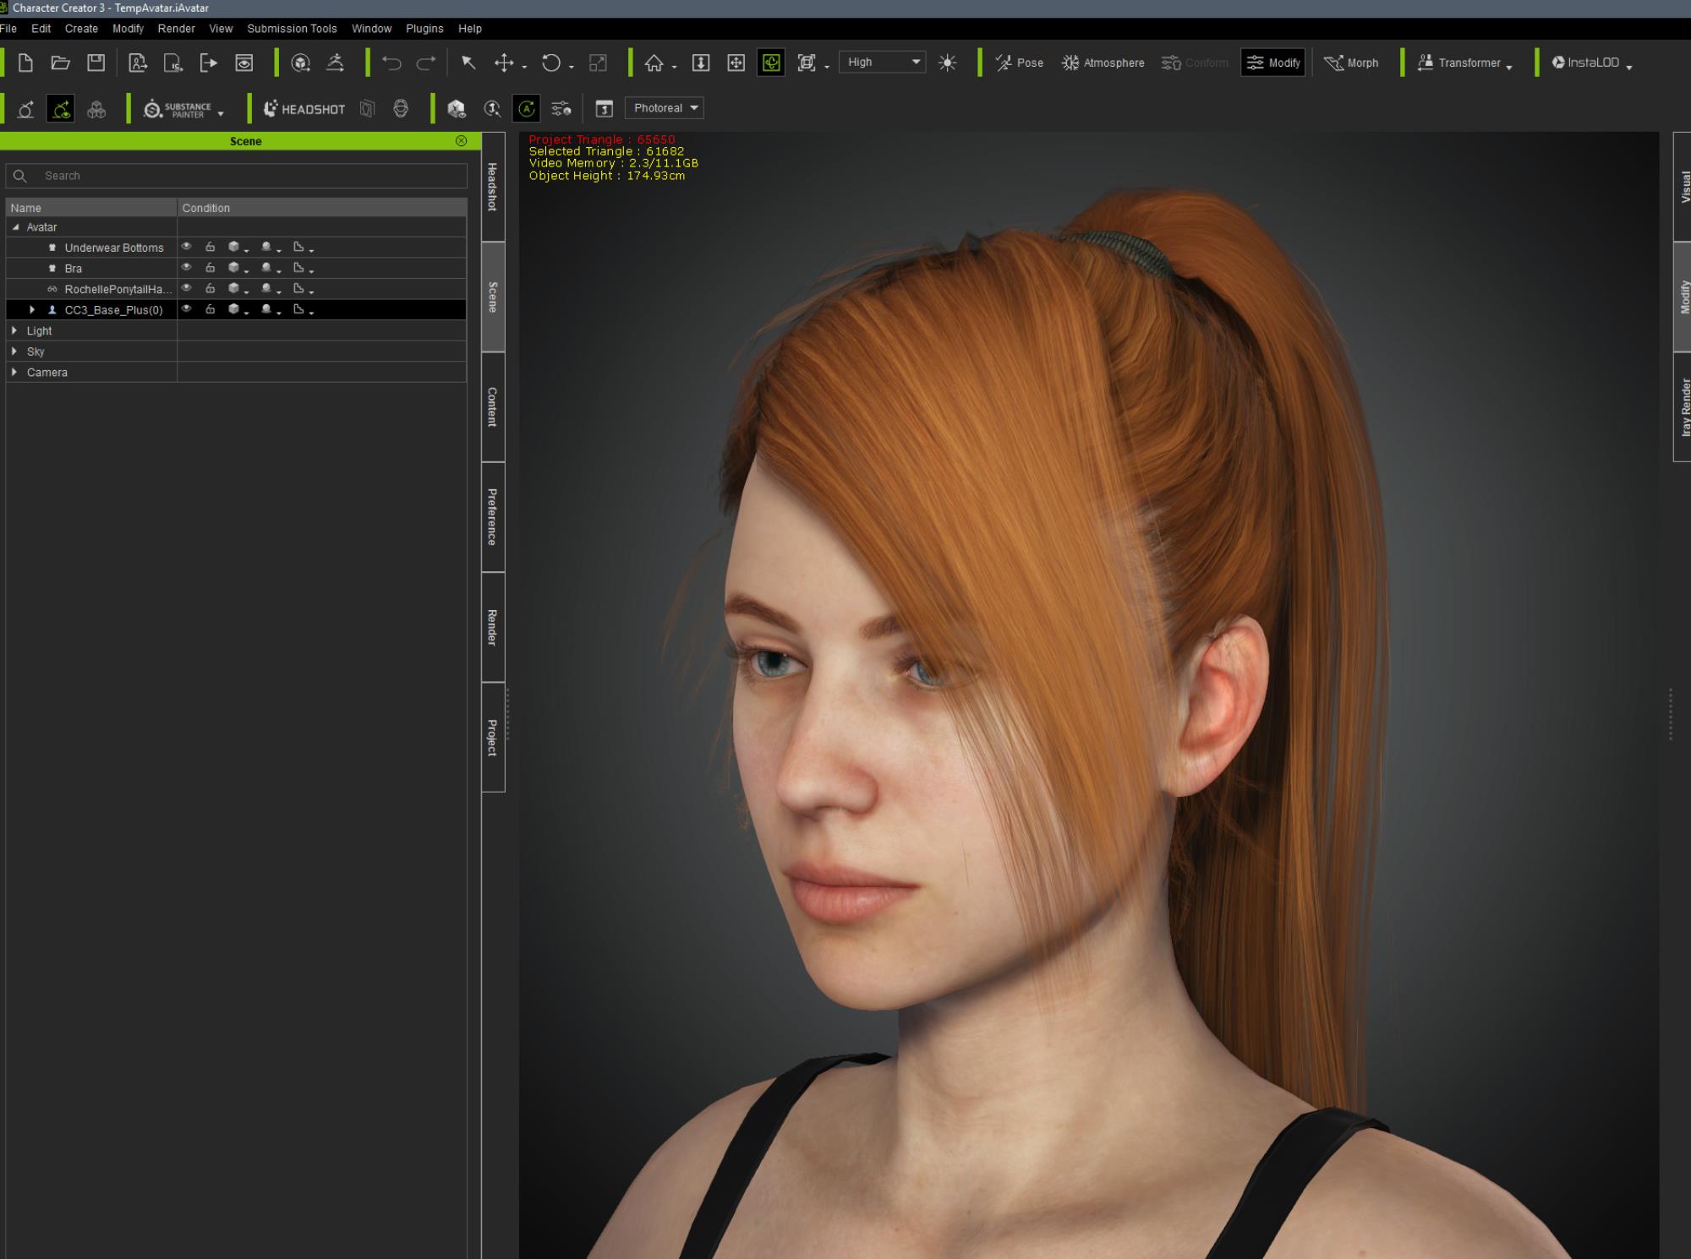This screenshot has height=1259, width=1691.
Task: Switch to the Headshot side tab
Action: tap(493, 187)
